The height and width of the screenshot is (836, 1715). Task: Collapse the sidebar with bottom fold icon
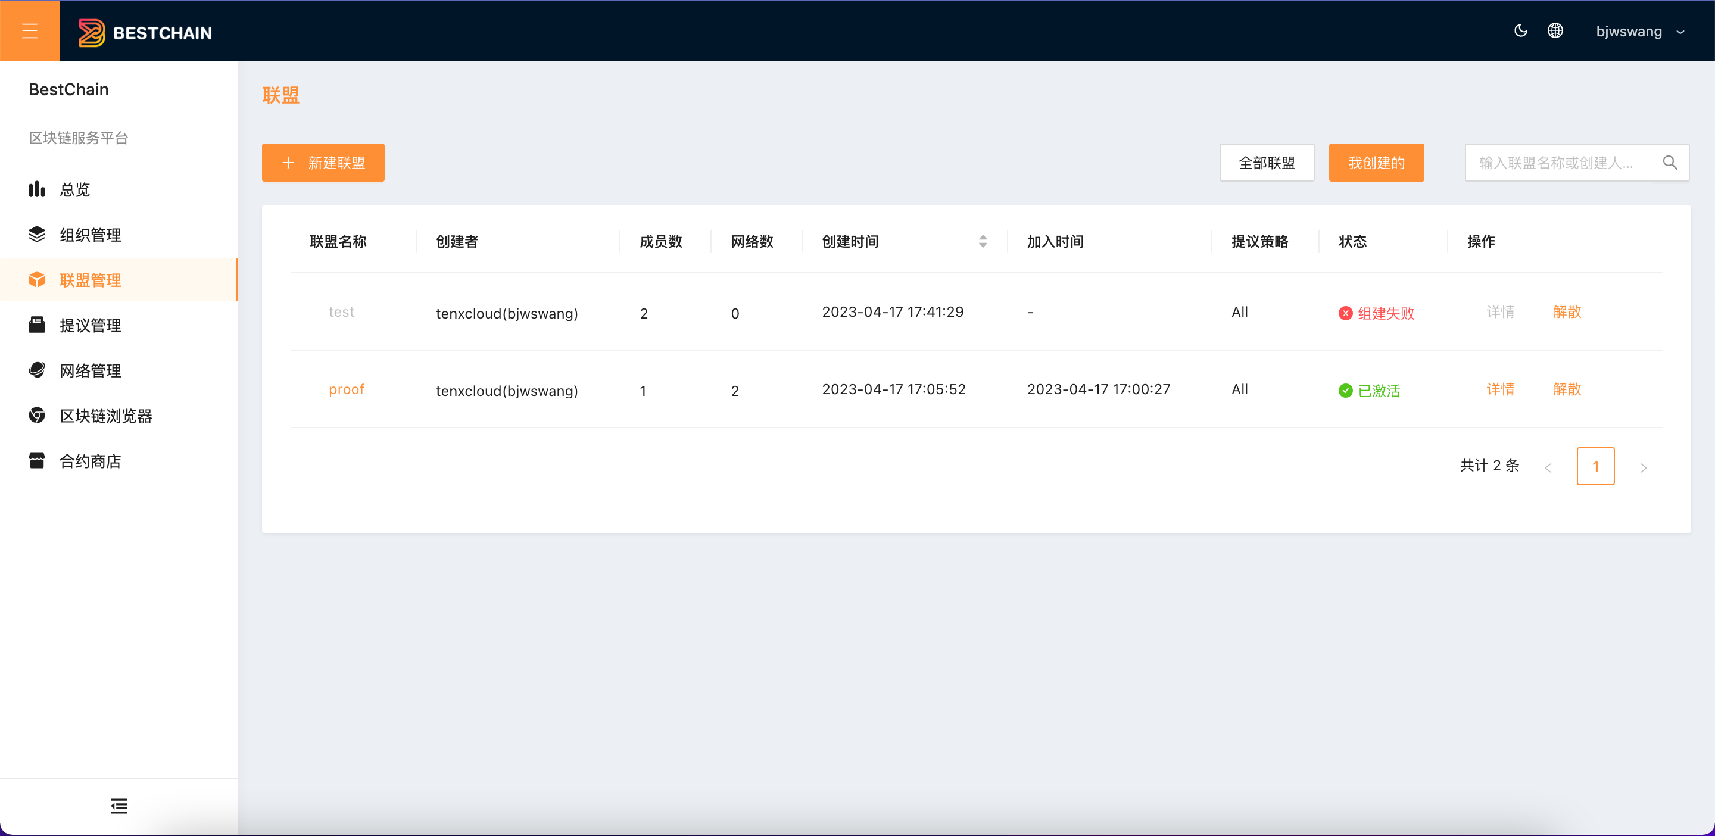pos(119,806)
